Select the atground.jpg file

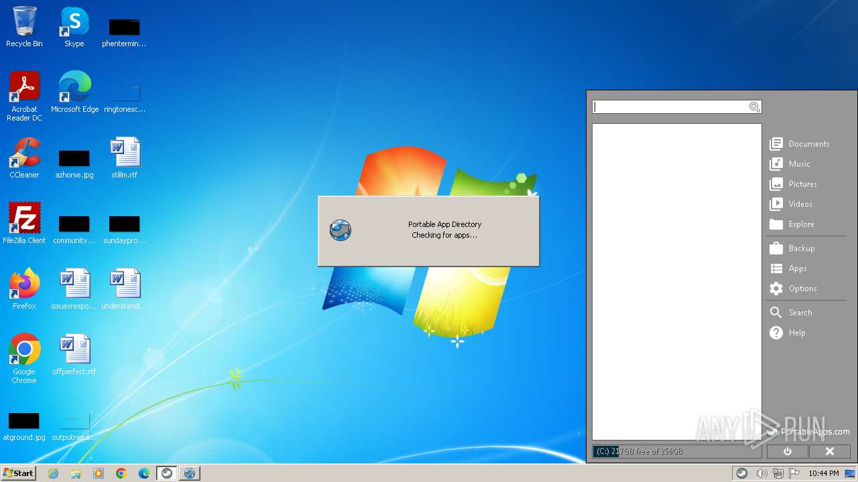(24, 426)
